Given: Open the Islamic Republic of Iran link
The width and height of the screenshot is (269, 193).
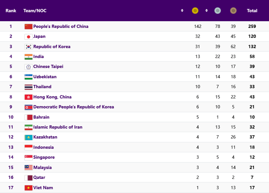Looking at the screenshot, I should coord(58,127).
